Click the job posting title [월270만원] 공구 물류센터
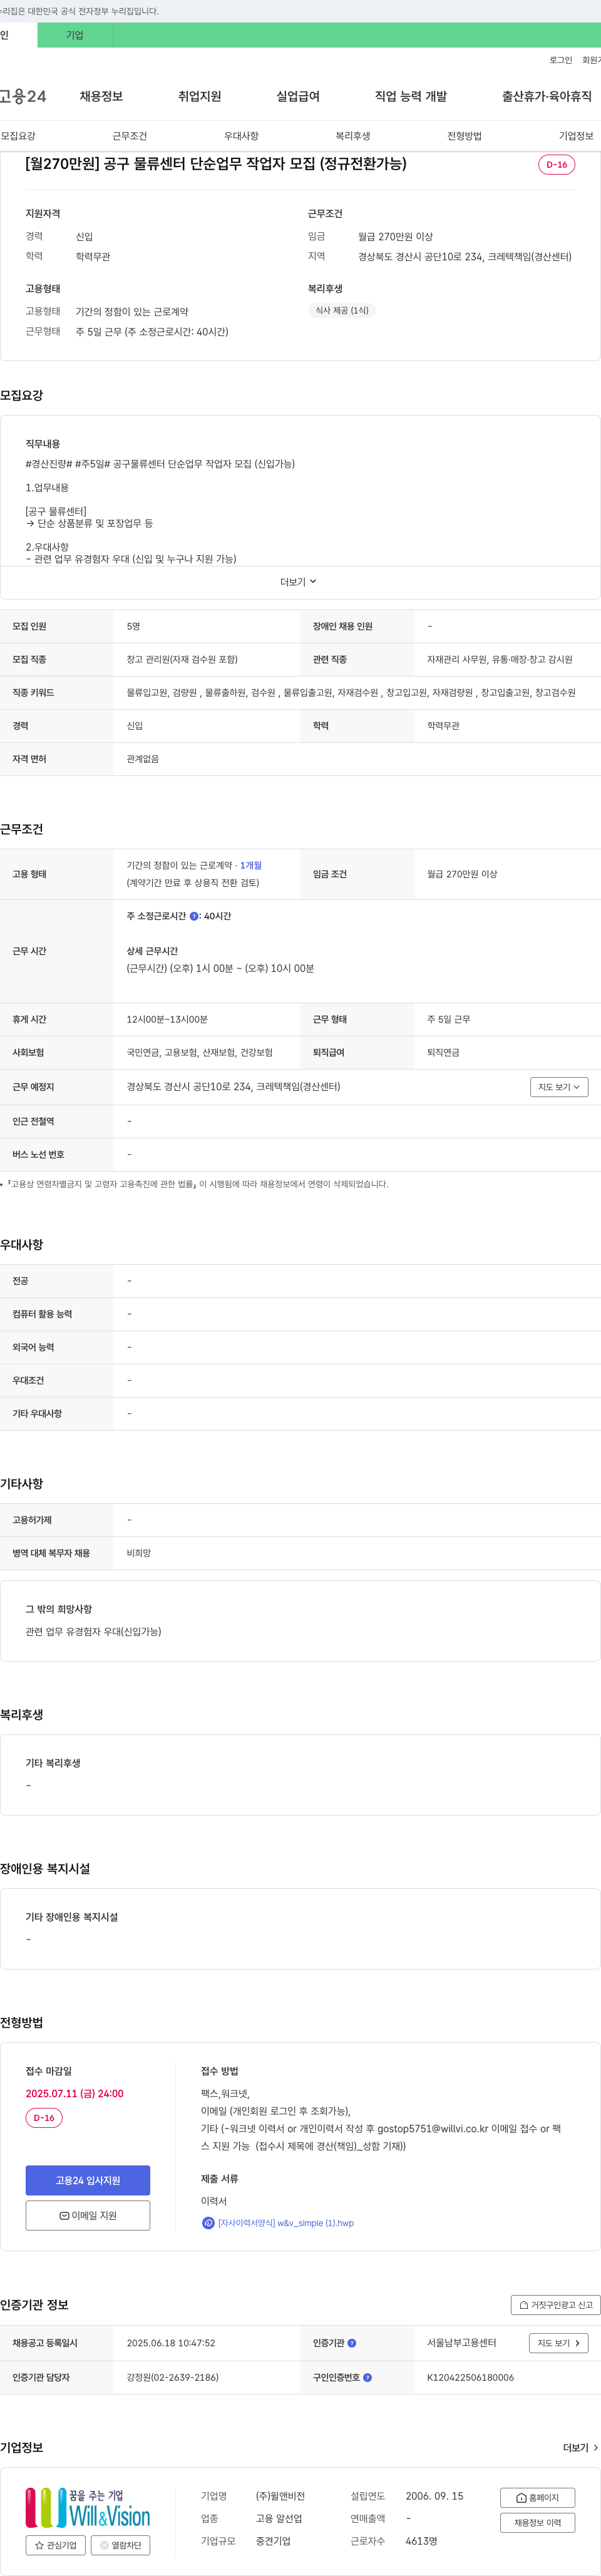Viewport: 601px width, 2576px height. (x=216, y=164)
